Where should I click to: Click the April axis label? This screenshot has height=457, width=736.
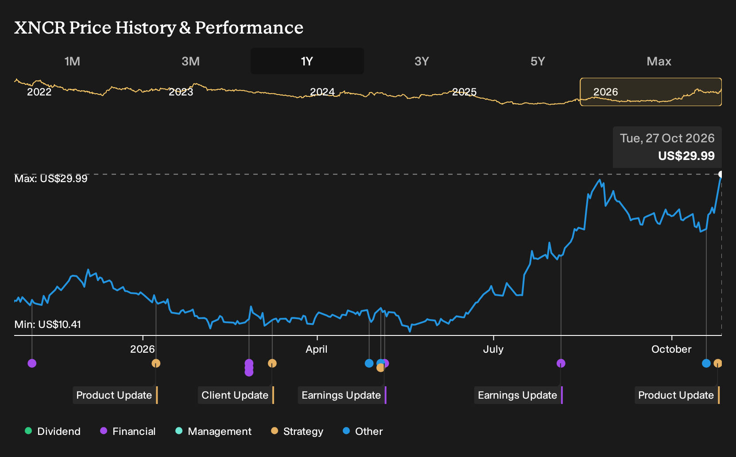click(317, 349)
